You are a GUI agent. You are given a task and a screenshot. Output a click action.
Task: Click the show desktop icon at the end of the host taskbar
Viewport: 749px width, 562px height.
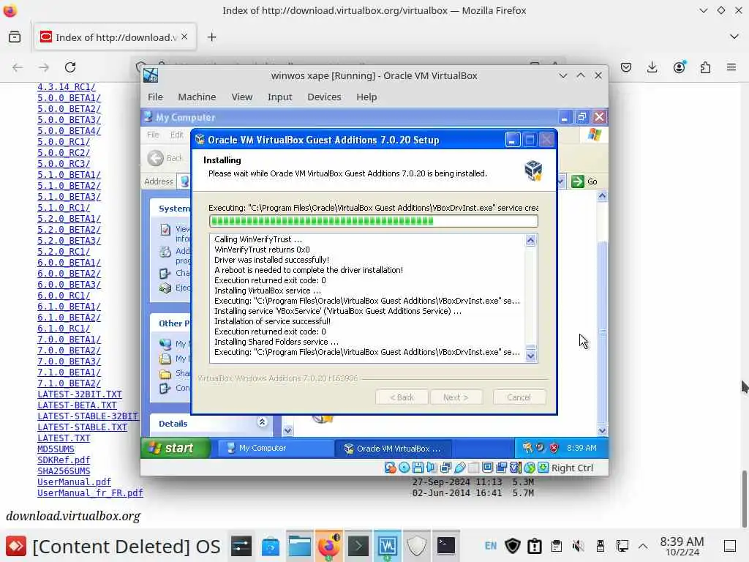point(730,546)
